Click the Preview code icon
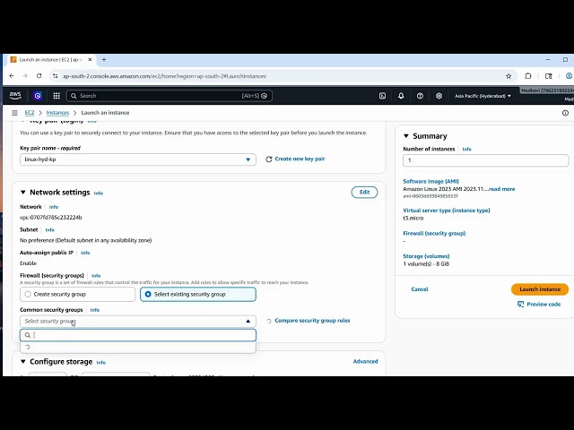Screen dimensions: 574x430 pyautogui.click(x=520, y=305)
